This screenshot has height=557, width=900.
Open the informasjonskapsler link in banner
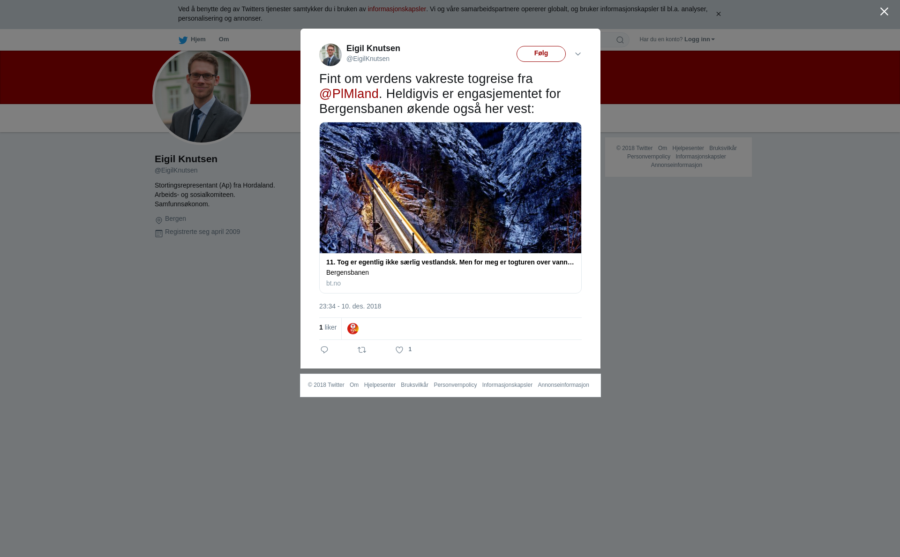click(x=397, y=9)
